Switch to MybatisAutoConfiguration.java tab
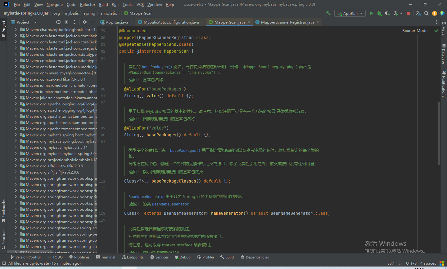This screenshot has width=447, height=269. tap(171, 22)
